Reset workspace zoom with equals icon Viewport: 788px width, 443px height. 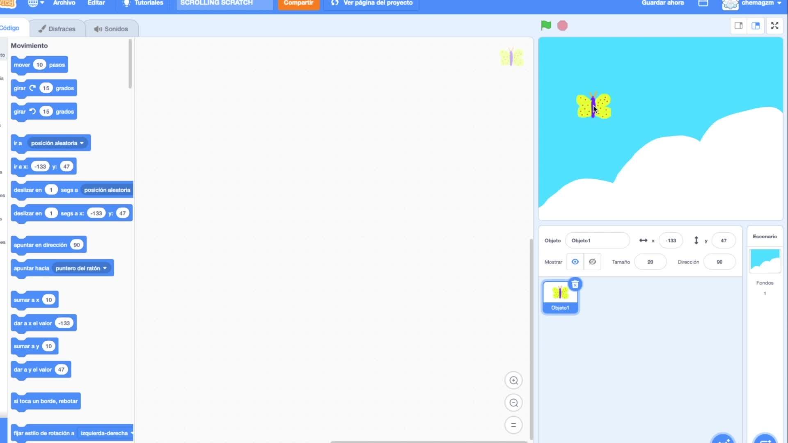point(513,425)
